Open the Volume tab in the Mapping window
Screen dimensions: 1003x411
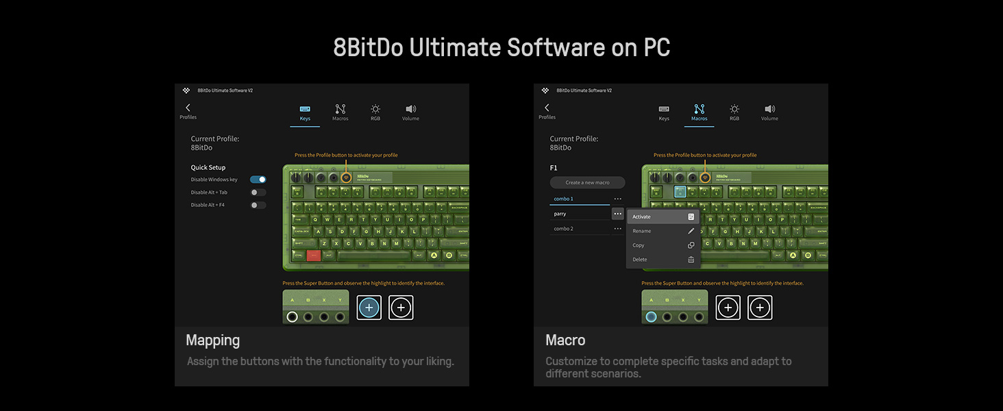tap(410, 112)
